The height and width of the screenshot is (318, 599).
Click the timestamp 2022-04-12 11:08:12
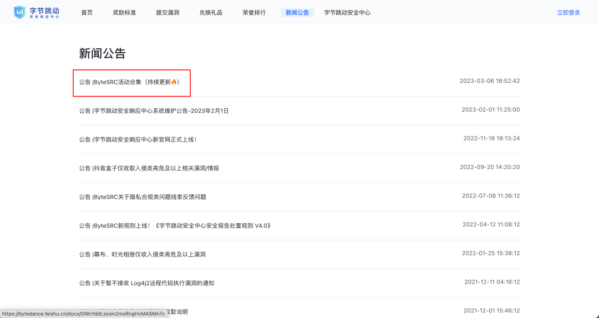coord(491,224)
